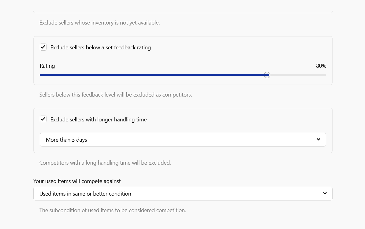Click the 'Sellers below this feedback level' description
365x229 pixels.
coord(116,95)
